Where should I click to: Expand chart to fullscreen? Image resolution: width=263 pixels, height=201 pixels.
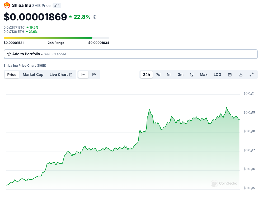[x=252, y=75]
